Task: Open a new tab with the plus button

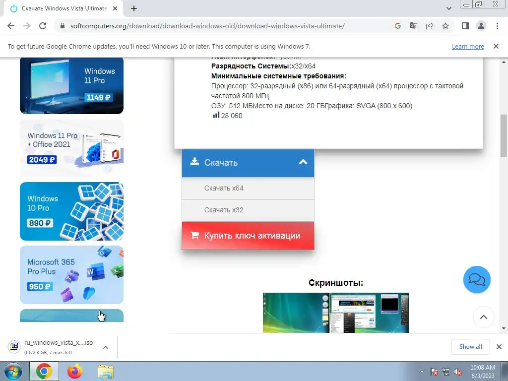Action: coord(134,8)
